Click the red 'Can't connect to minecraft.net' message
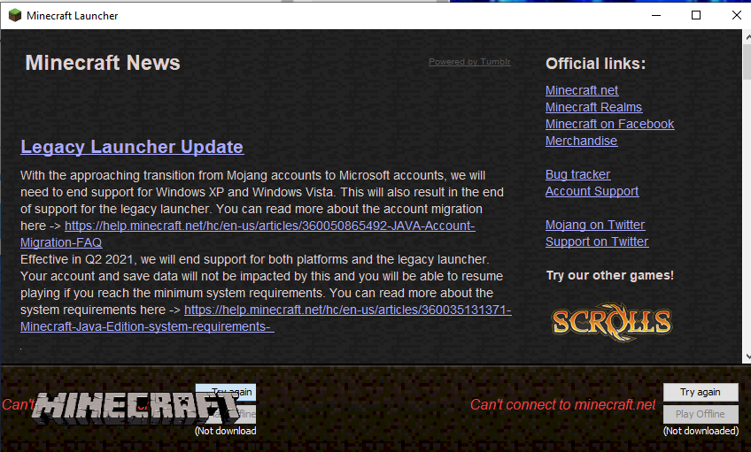The width and height of the screenshot is (751, 452). point(562,404)
